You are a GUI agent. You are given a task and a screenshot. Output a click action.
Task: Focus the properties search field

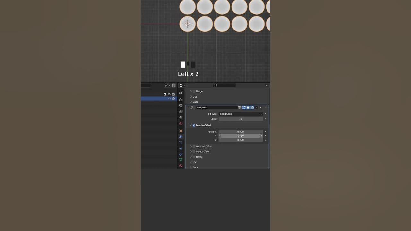224,85
